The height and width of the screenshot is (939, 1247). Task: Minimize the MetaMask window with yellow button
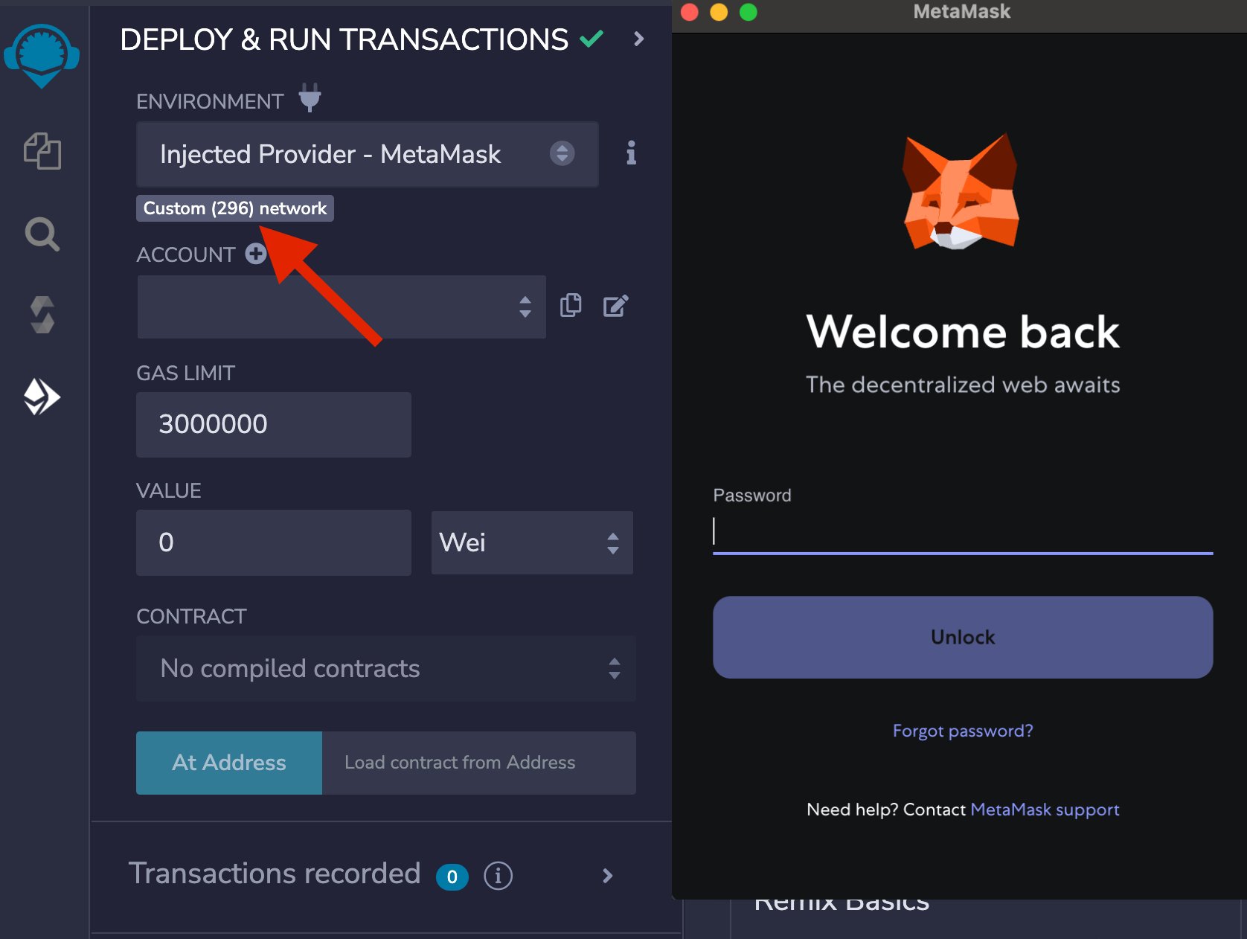pyautogui.click(x=719, y=12)
